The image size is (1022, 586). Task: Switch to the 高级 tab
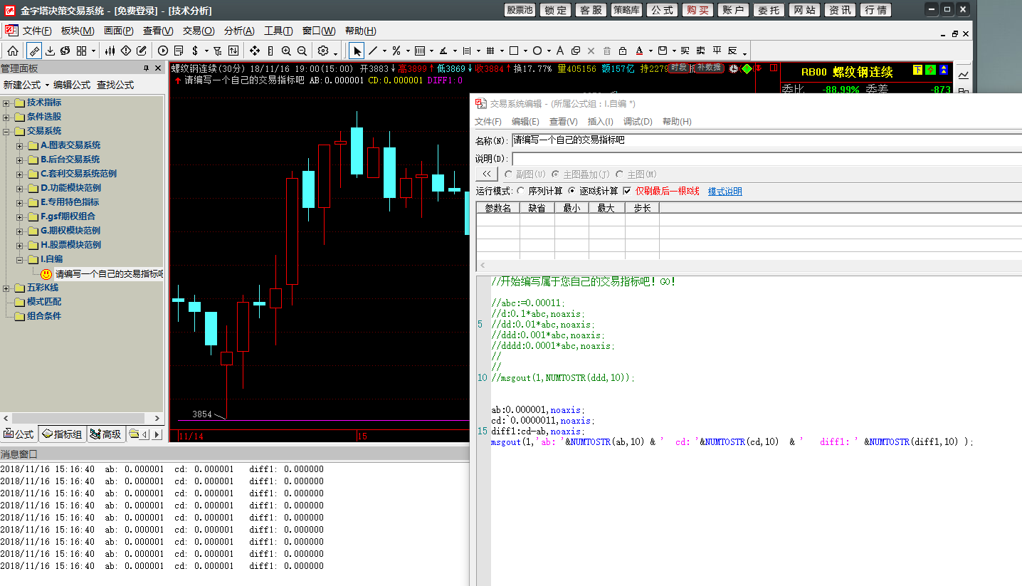pyautogui.click(x=106, y=434)
